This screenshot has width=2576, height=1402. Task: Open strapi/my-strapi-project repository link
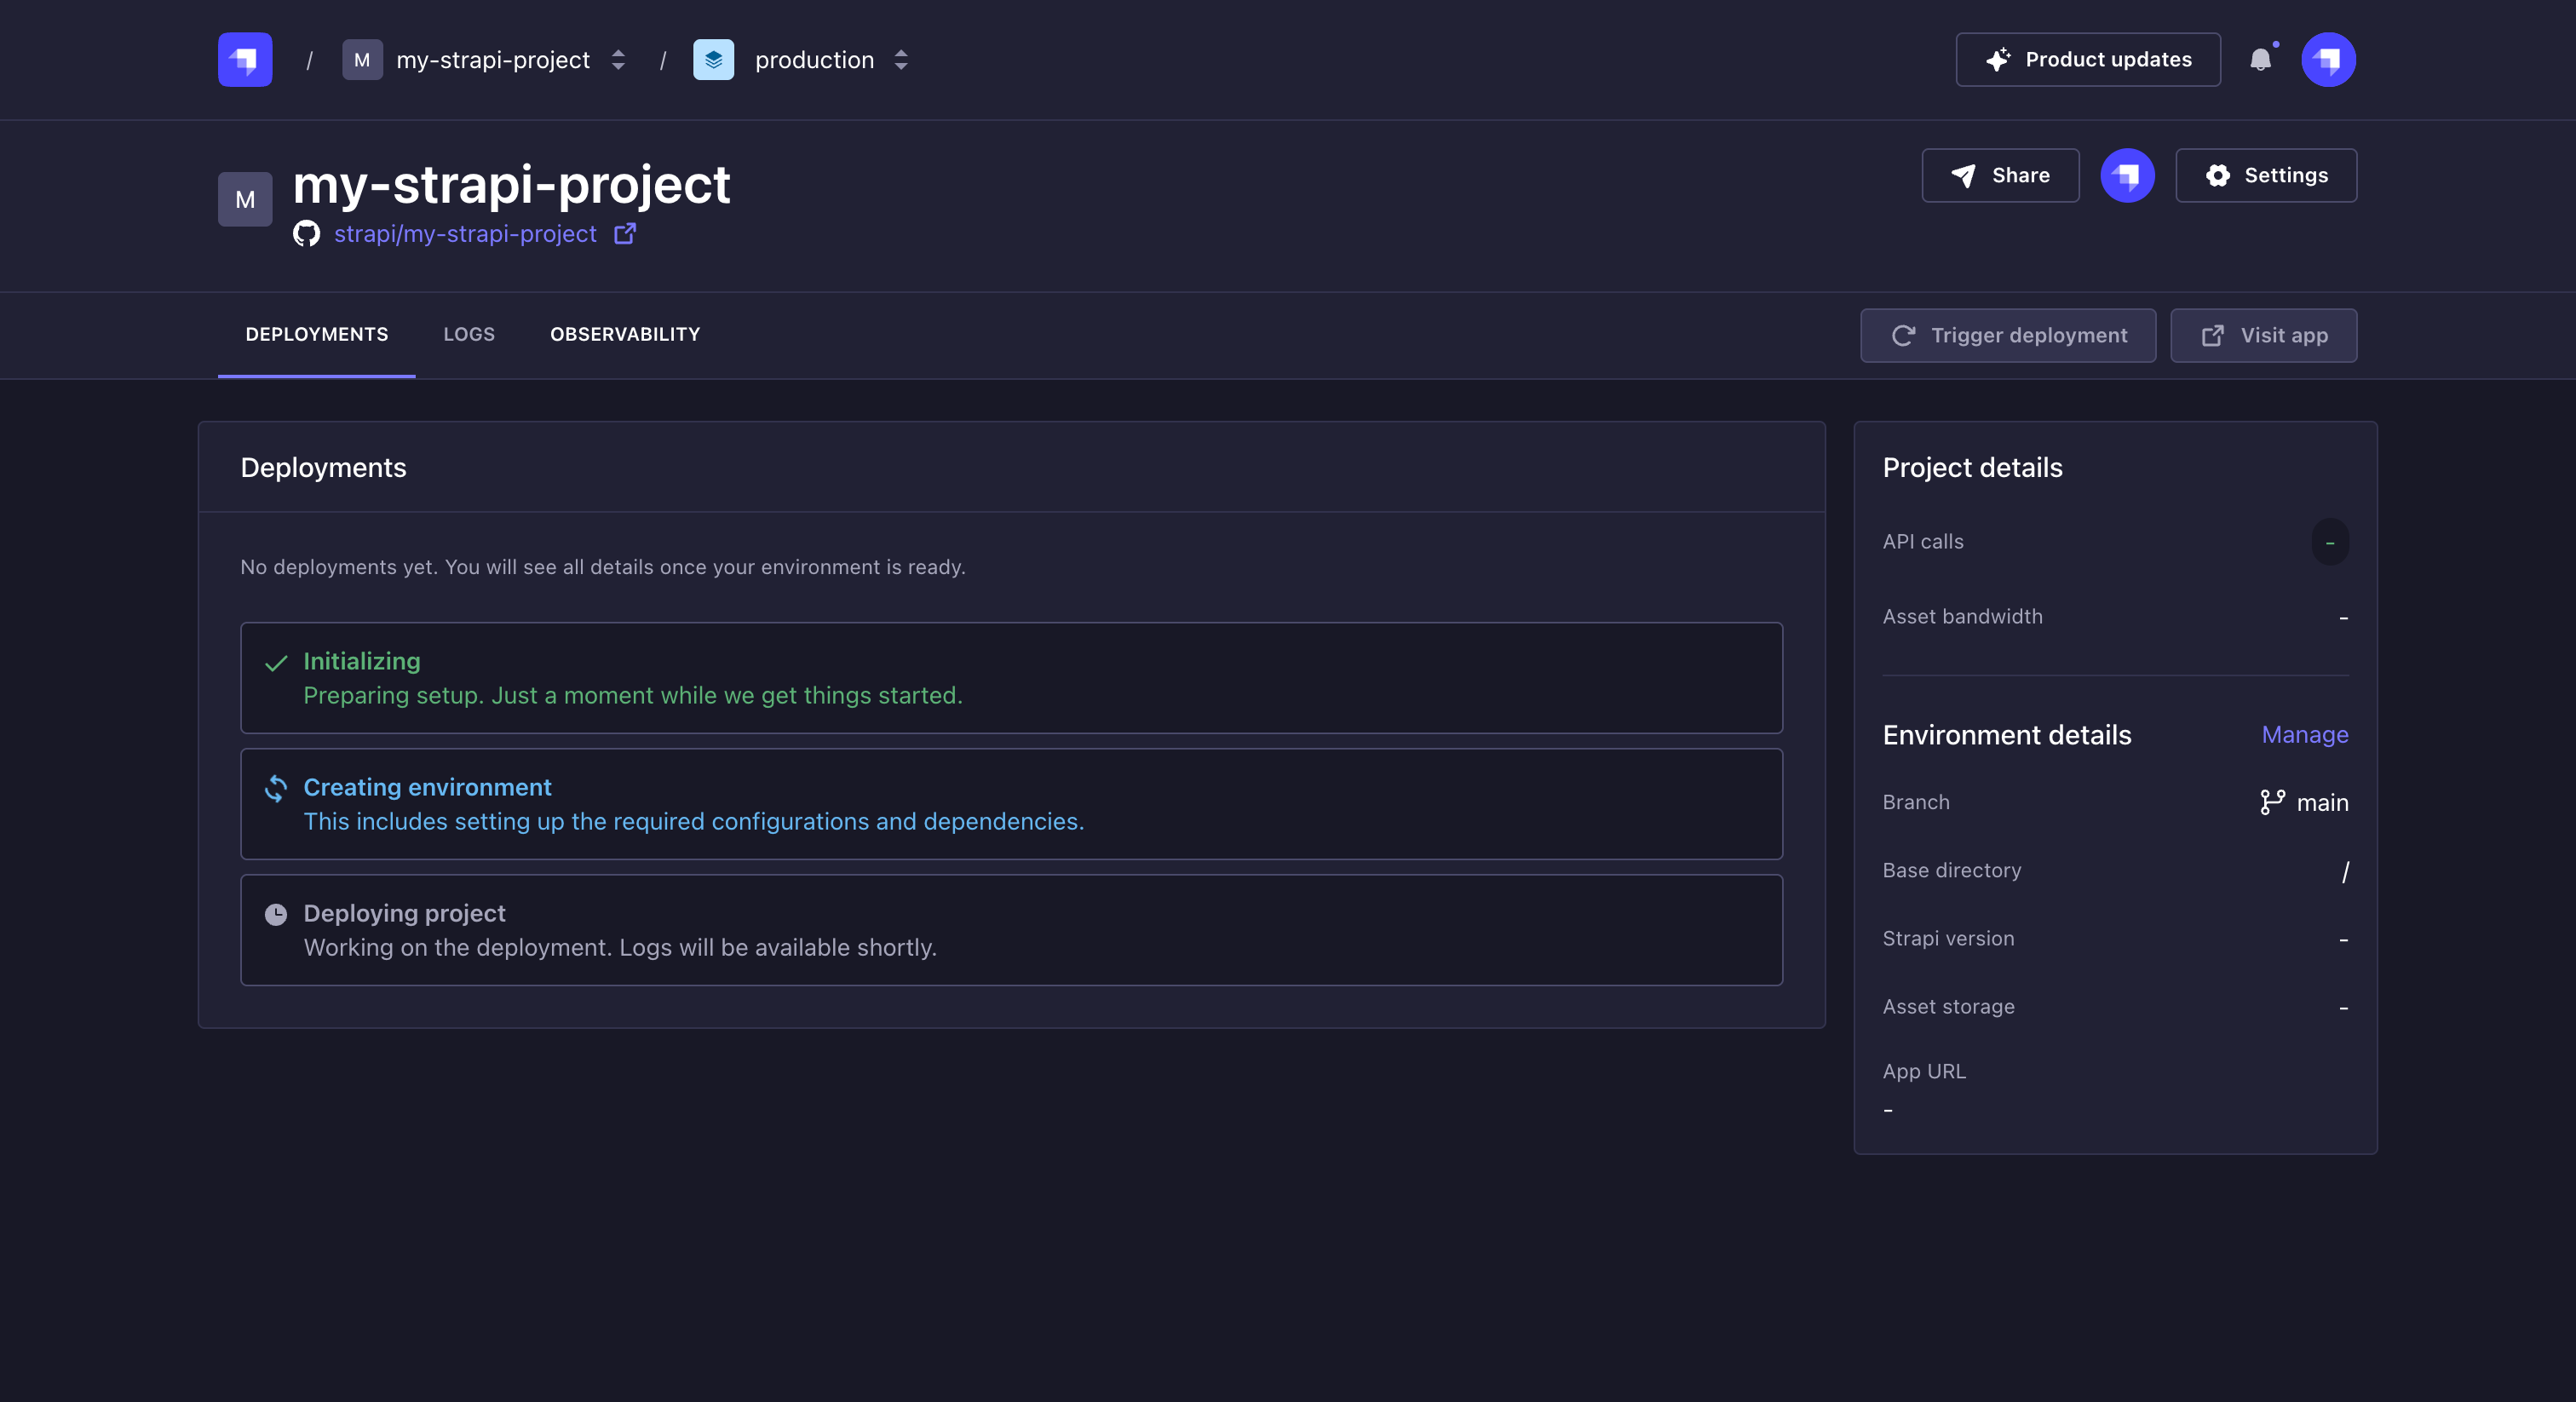465,234
